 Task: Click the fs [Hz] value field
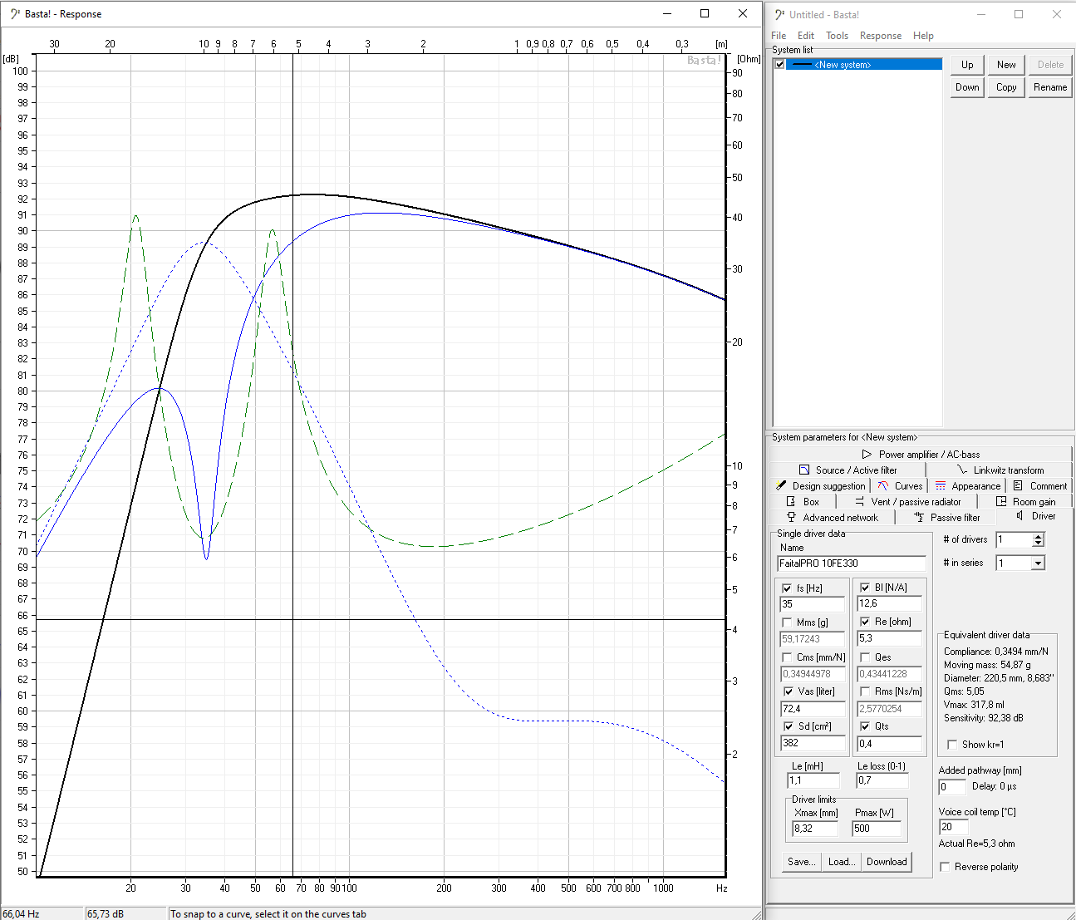813,604
